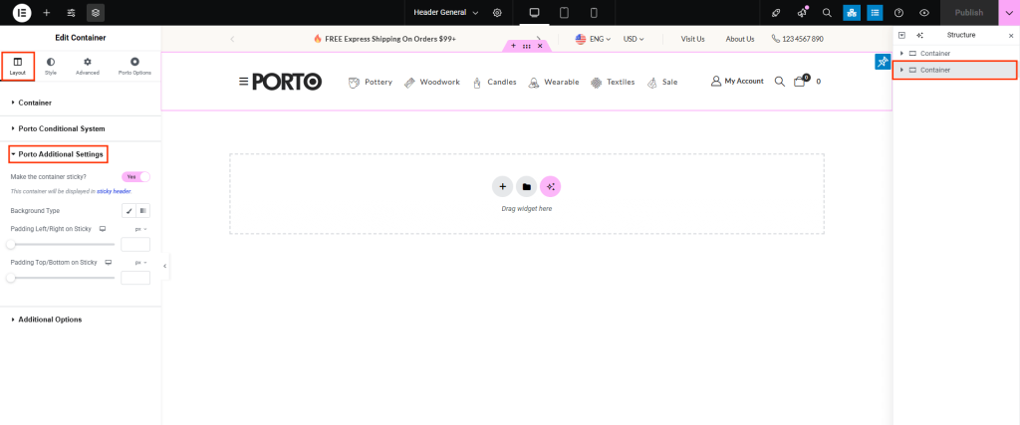Viewport: 1020px width, 425px height.
Task: Switch to the Style tab
Action: (51, 67)
